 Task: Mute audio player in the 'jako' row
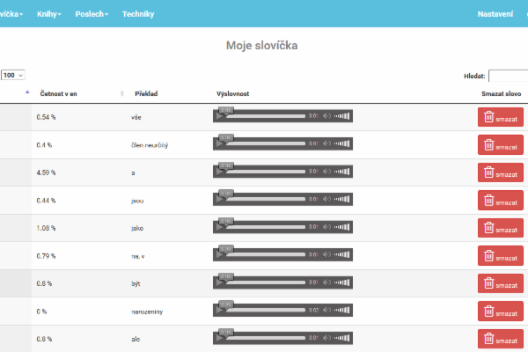pos(326,228)
